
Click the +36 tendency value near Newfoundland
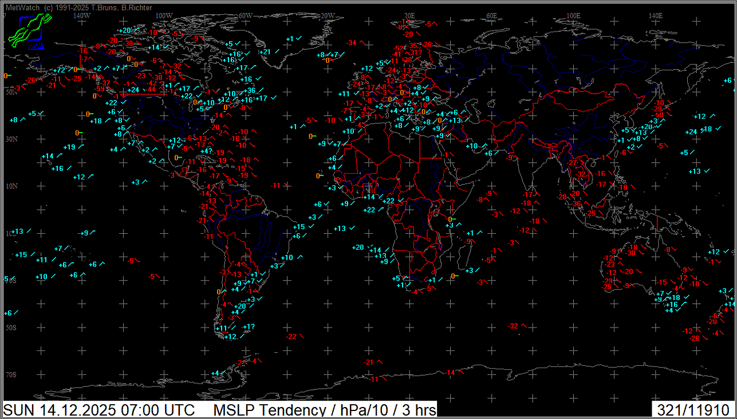[250, 90]
